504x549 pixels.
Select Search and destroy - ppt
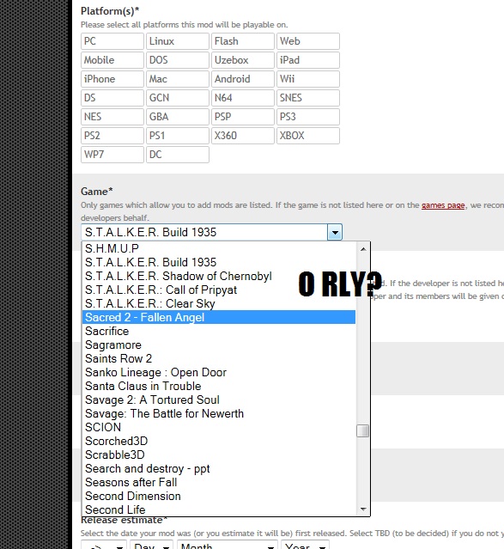pos(219,468)
